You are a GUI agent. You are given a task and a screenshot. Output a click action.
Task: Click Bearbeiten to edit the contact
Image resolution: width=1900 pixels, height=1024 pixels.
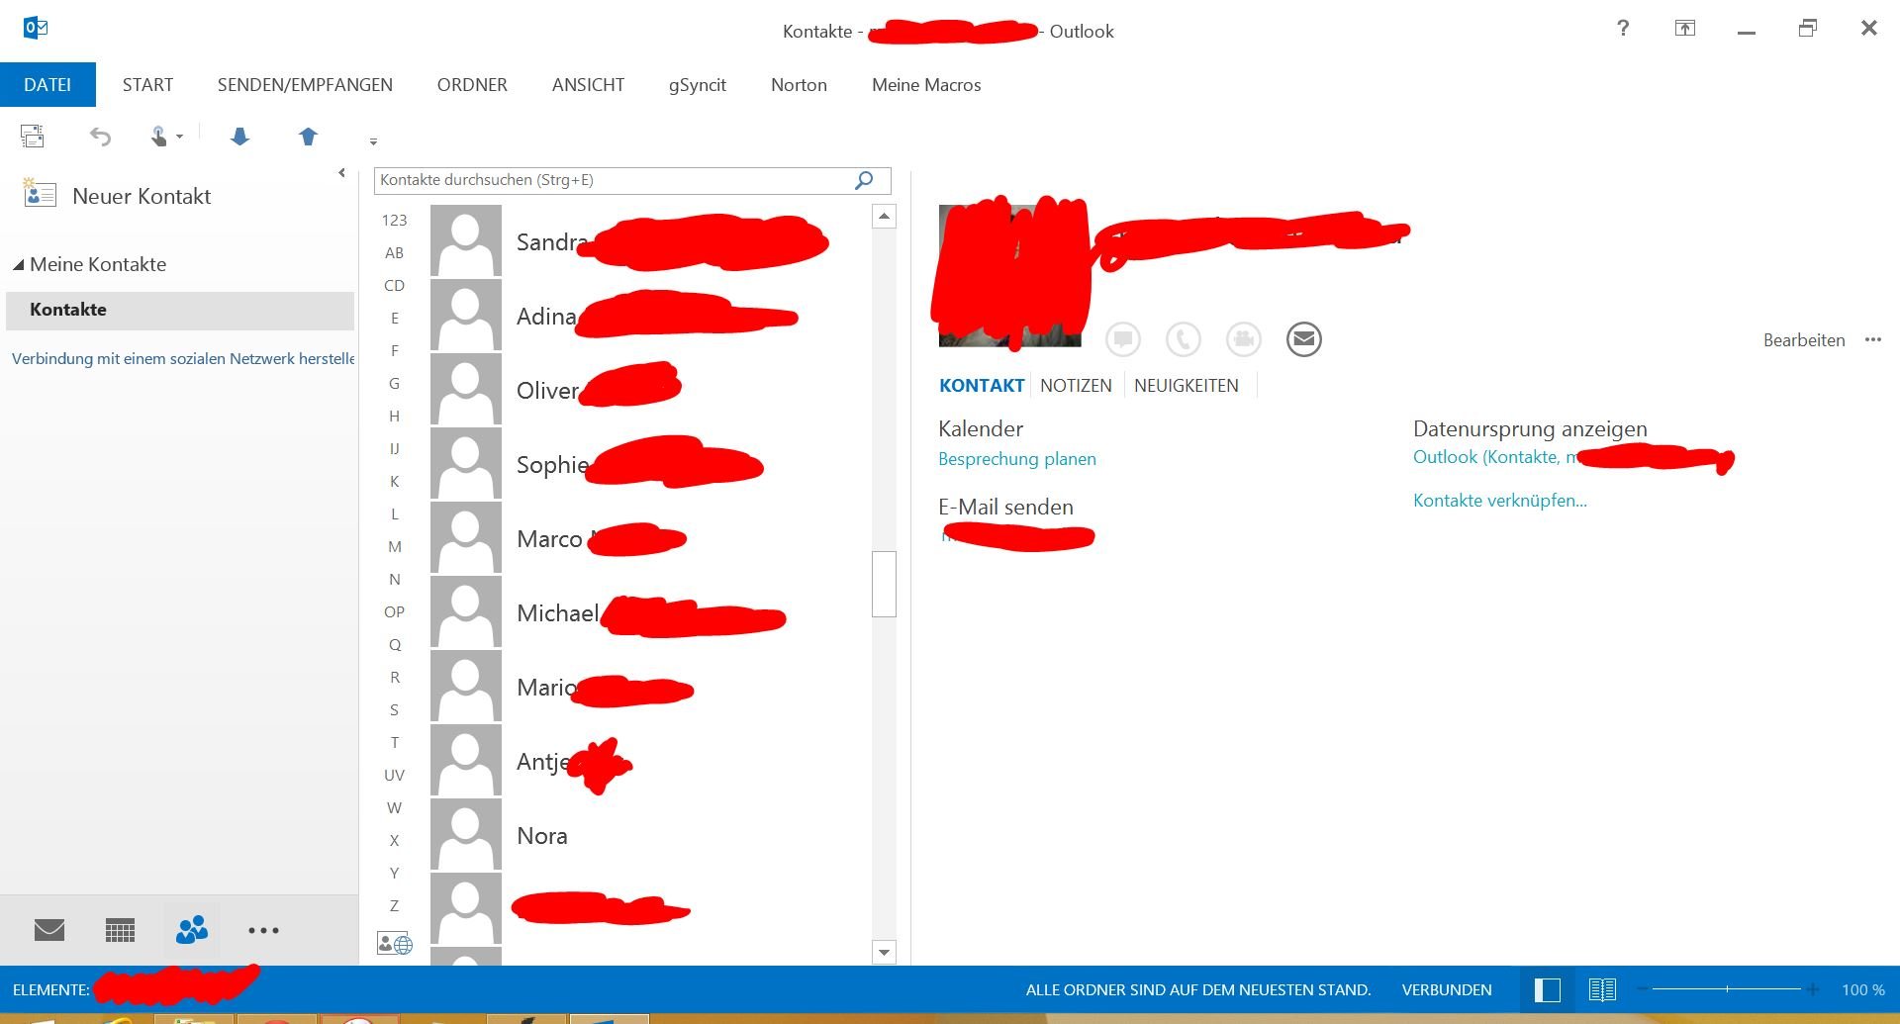[x=1804, y=340]
